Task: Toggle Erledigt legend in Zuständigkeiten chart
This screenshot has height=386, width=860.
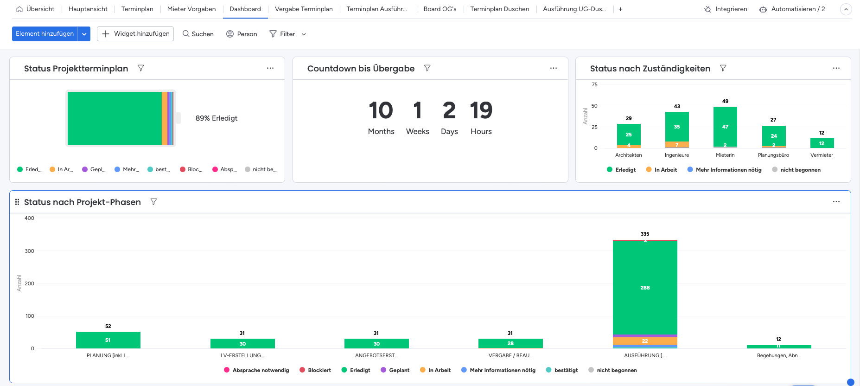Action: [x=621, y=170]
